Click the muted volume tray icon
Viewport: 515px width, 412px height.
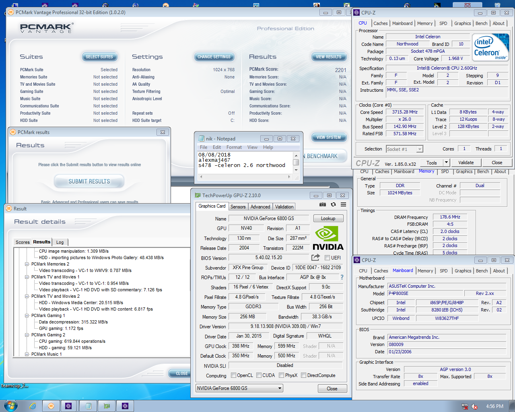pyautogui.click(x=474, y=406)
